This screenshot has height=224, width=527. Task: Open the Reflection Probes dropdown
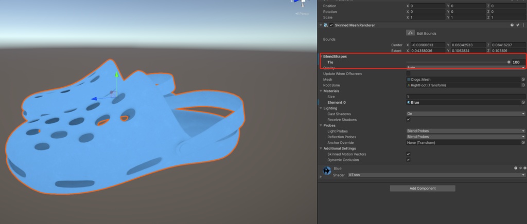(465, 137)
